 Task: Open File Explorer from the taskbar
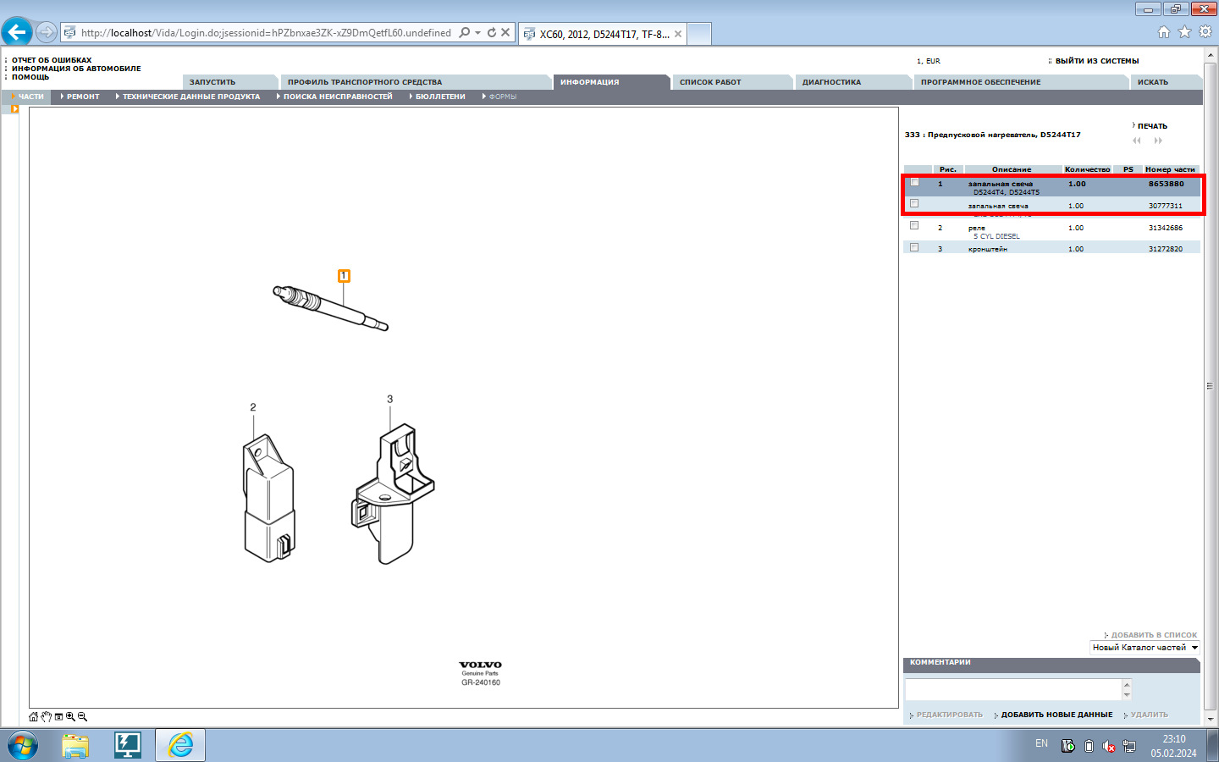click(75, 746)
